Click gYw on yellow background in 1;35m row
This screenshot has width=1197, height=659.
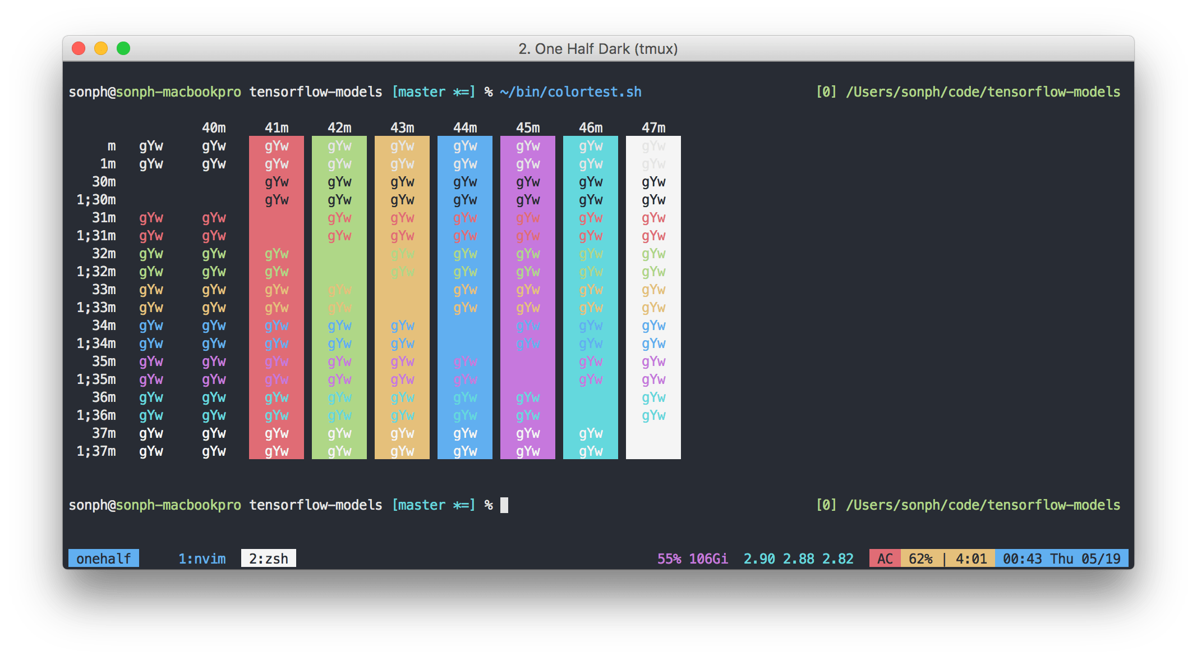point(402,380)
